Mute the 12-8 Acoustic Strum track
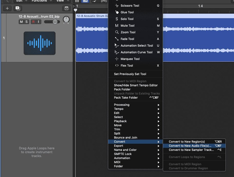Viewport: 234px width, 177px height. coord(21,22)
